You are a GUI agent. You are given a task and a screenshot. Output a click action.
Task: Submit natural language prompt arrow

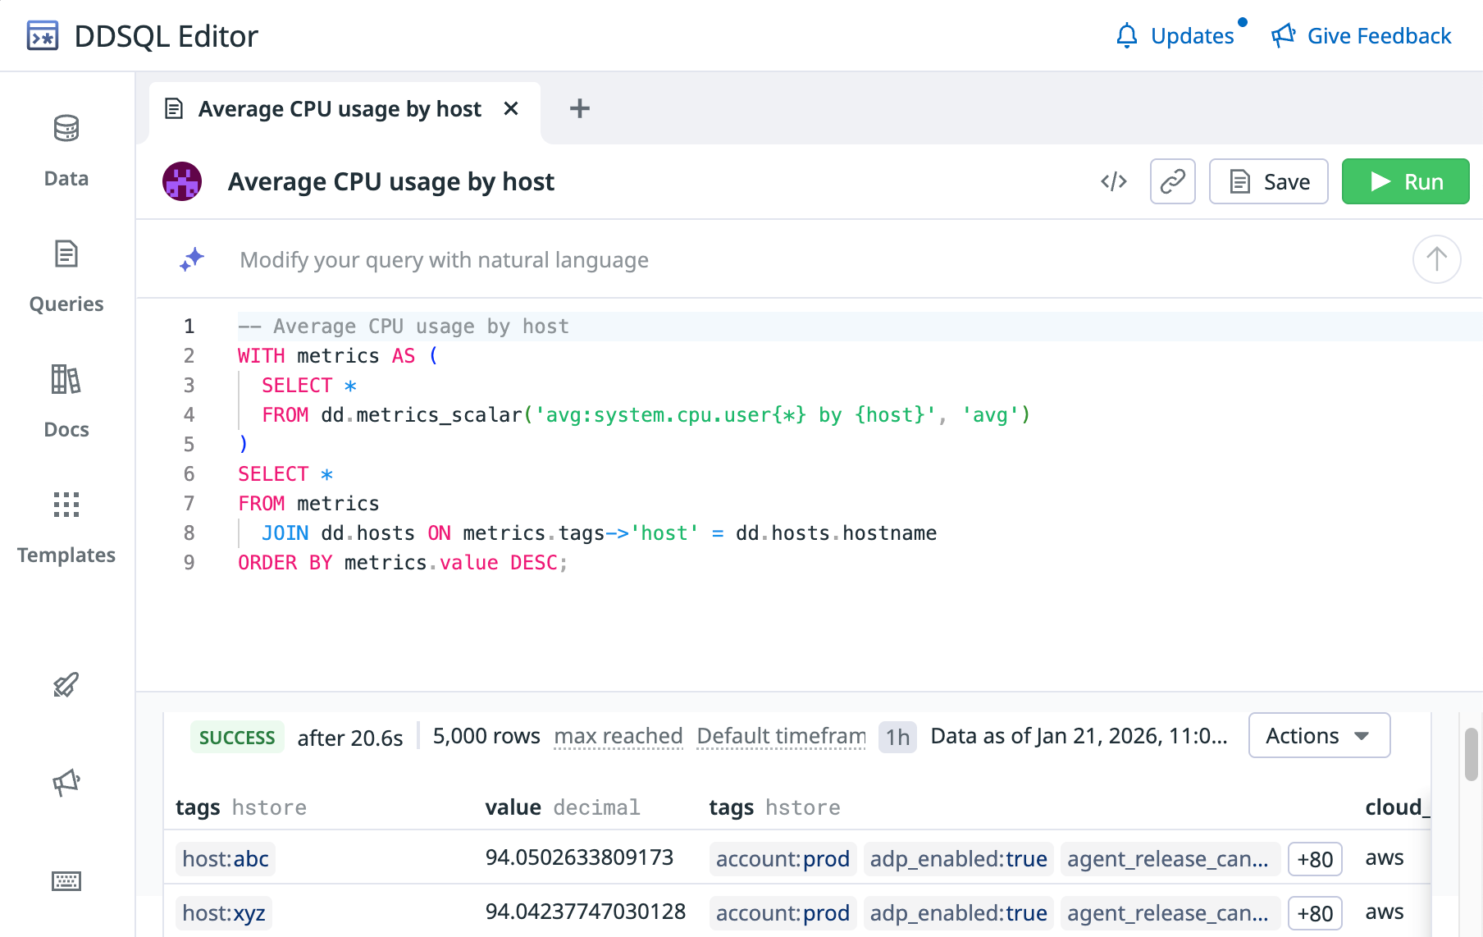click(1435, 259)
